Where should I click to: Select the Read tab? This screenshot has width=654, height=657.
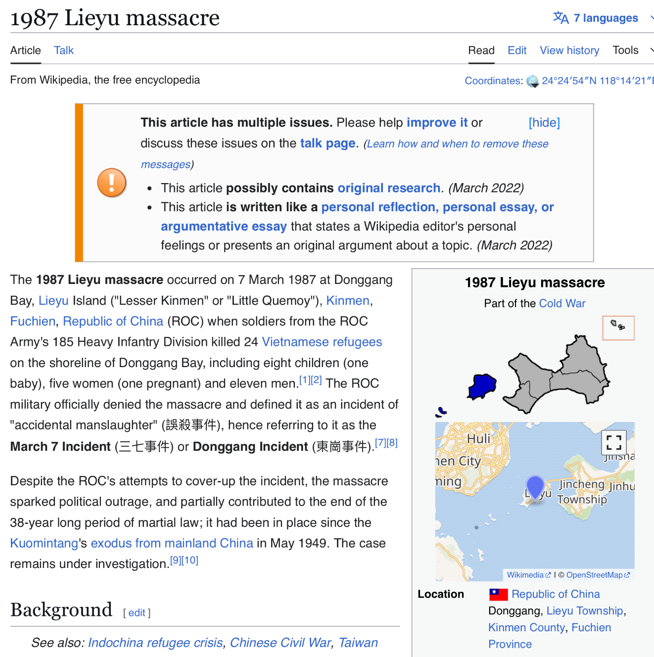(481, 50)
